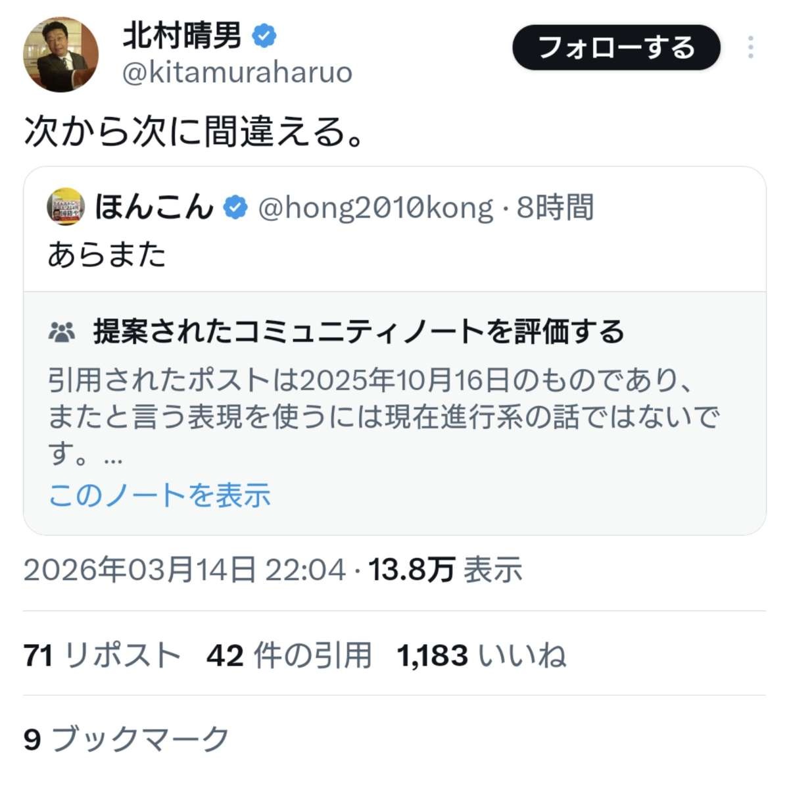The image size is (789, 794).
Task: Open the three-dot more options menu
Action: (750, 47)
